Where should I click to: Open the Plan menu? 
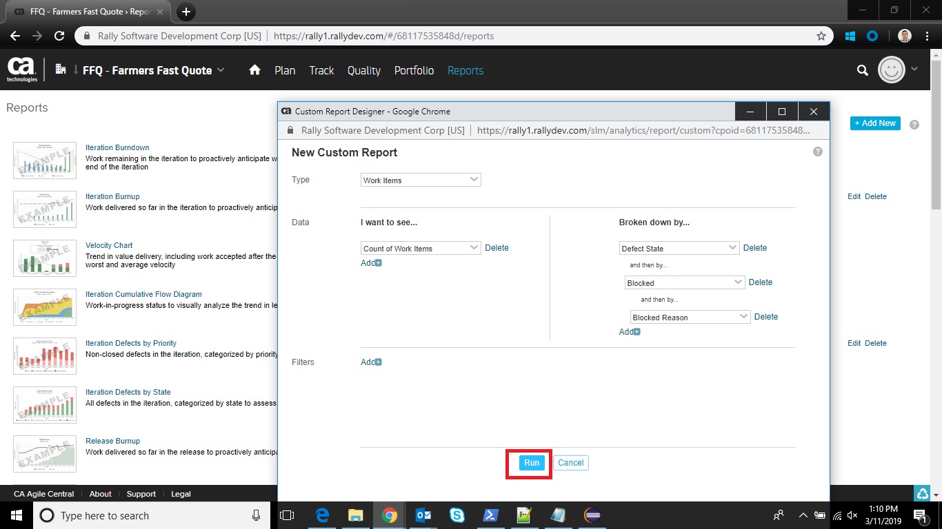285,70
